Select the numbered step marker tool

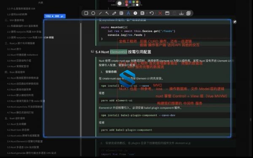point(135,13)
